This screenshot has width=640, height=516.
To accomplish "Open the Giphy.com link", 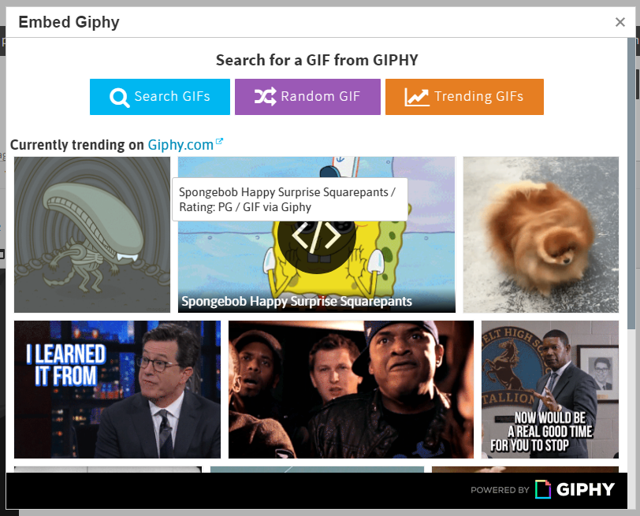I will pos(180,145).
